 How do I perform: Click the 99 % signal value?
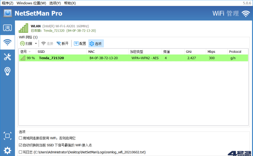pos(31,58)
